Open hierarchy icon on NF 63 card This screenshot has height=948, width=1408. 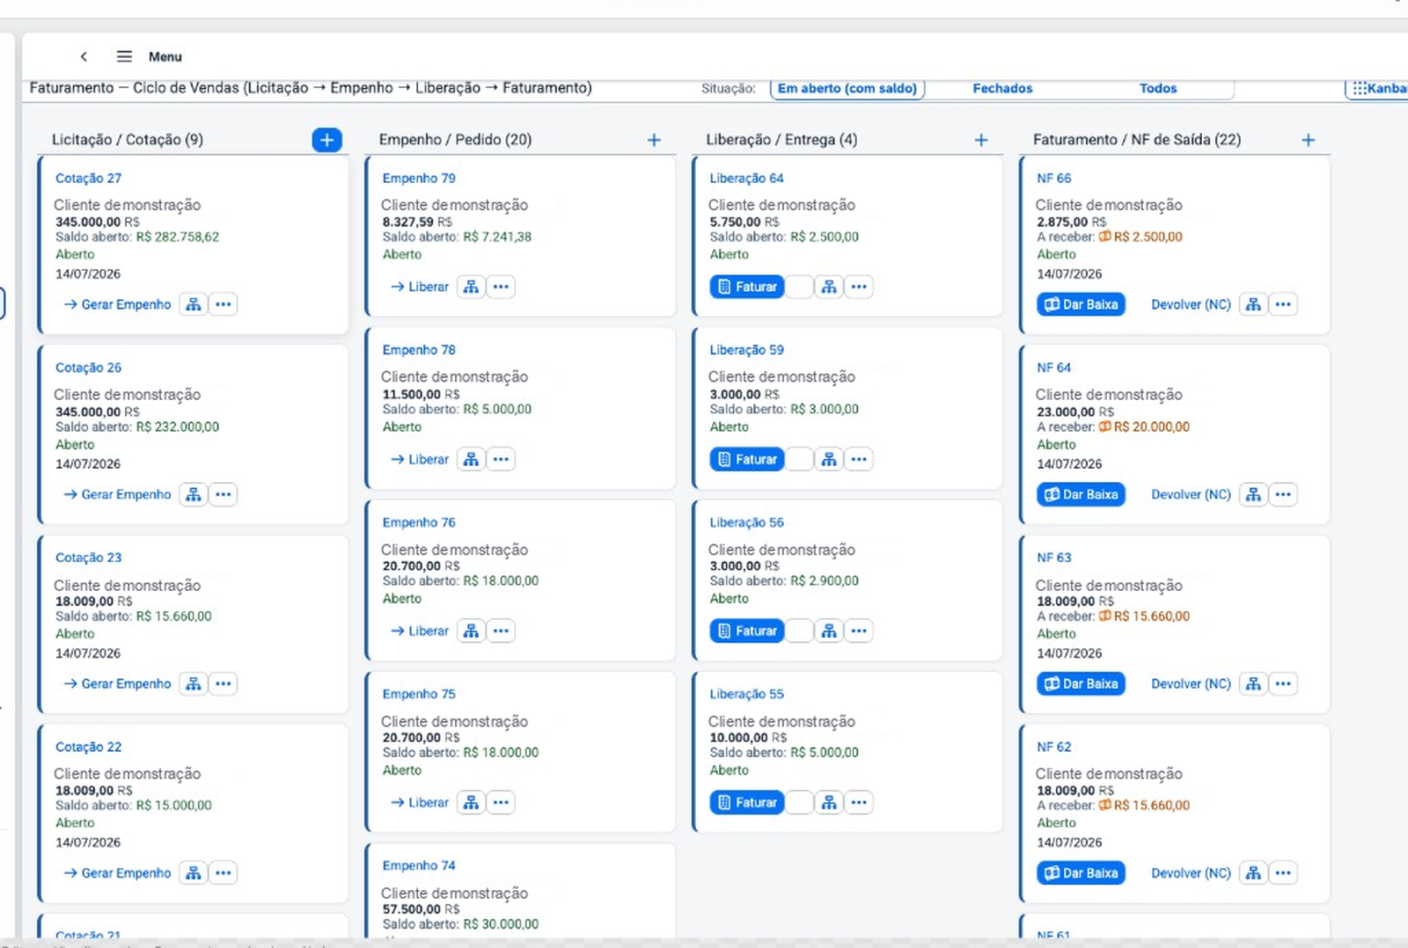1253,683
